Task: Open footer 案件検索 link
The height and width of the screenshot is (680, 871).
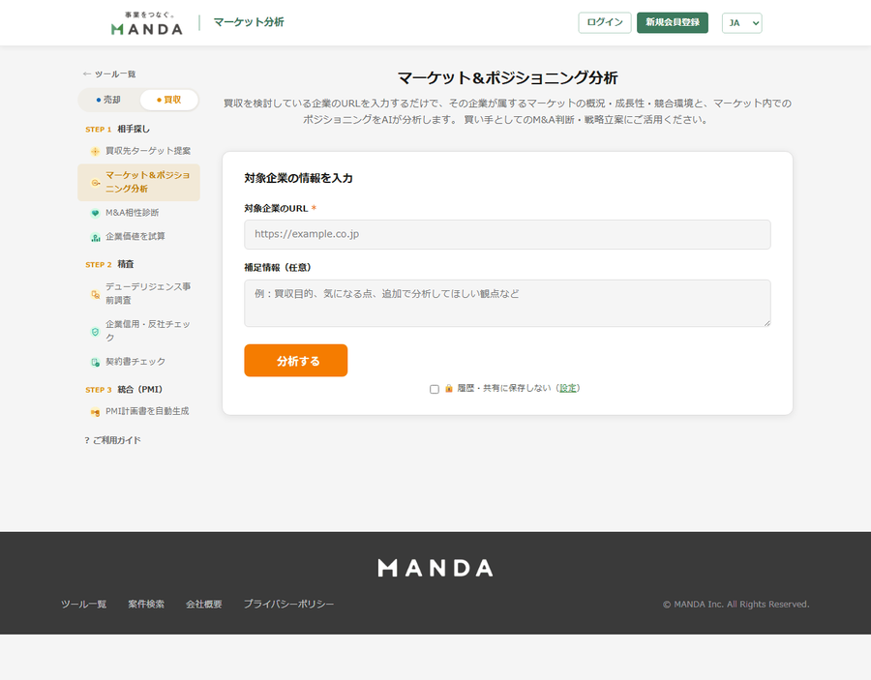Action: point(146,604)
